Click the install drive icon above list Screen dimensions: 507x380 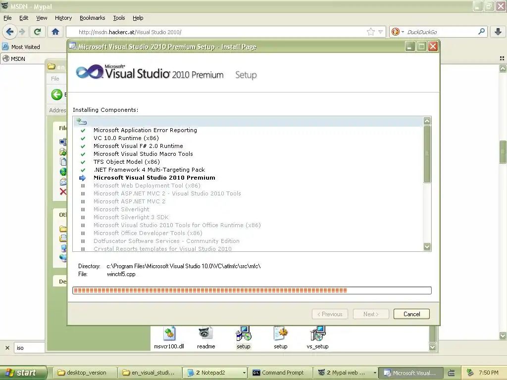pos(82,122)
